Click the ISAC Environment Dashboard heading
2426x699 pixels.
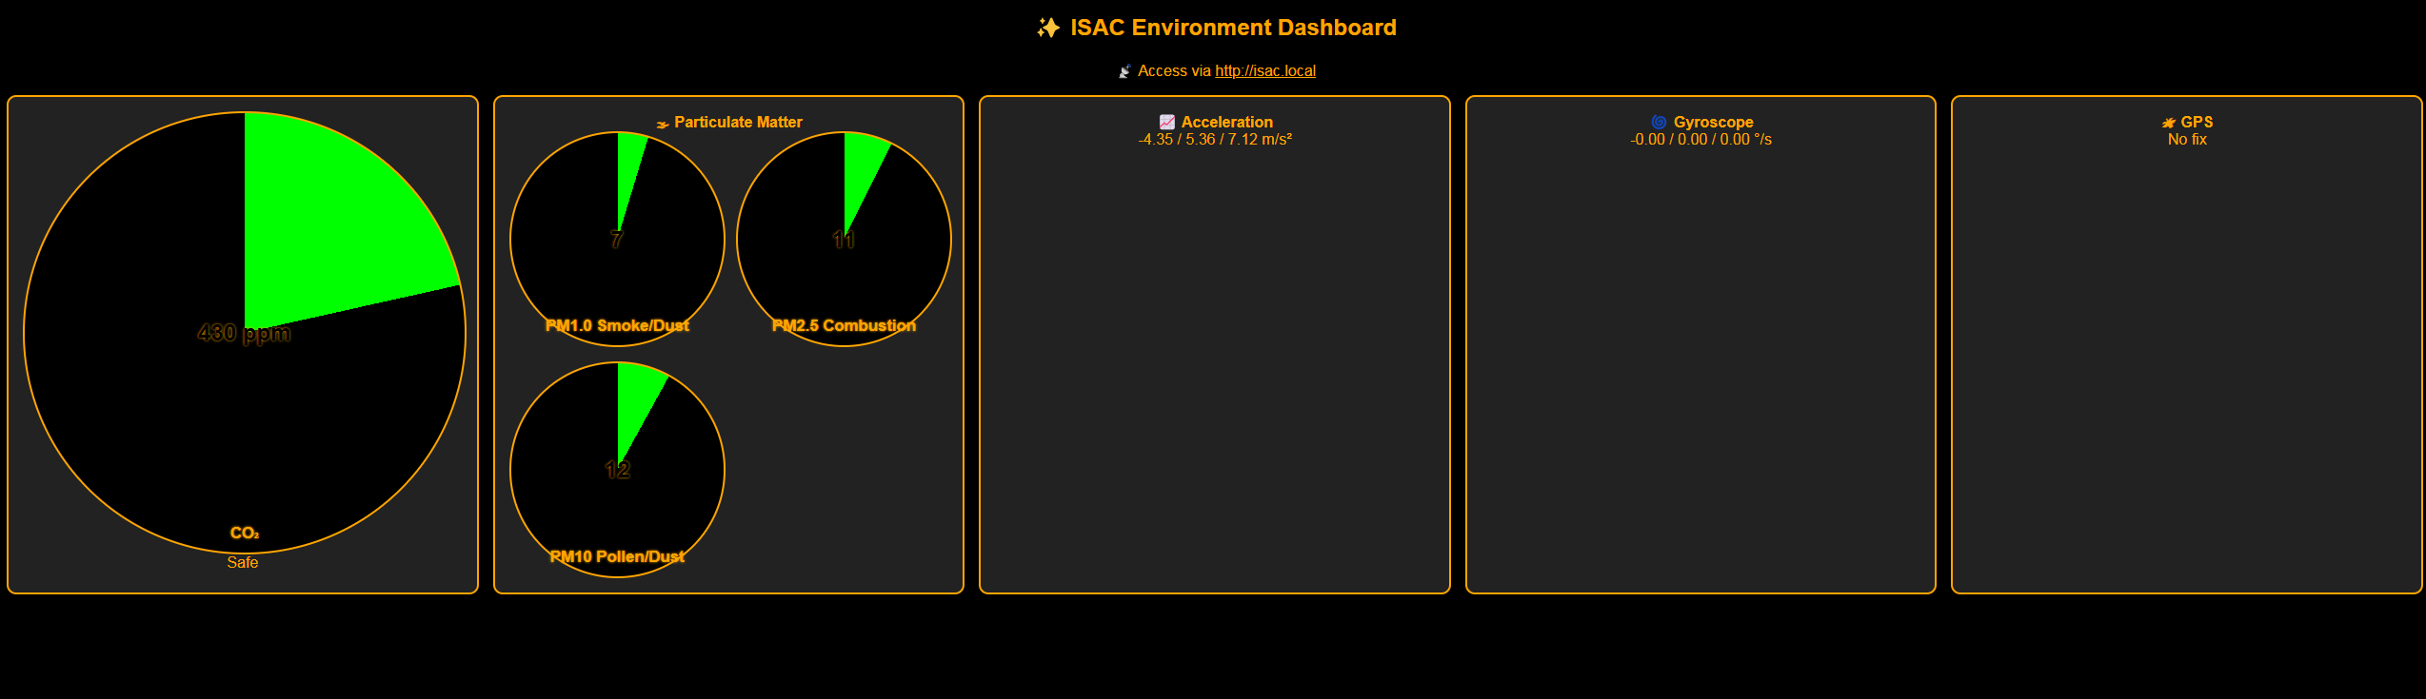(x=1233, y=28)
